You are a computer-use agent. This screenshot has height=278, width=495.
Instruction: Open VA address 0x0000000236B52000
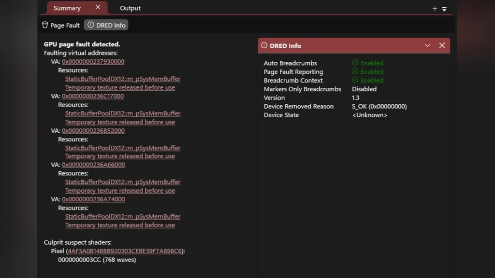coord(93,130)
